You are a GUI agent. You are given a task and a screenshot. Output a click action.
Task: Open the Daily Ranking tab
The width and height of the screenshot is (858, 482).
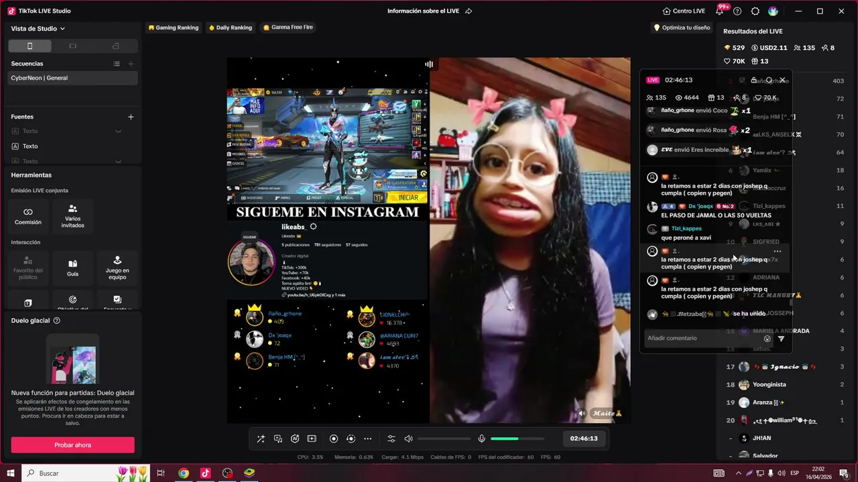(230, 27)
